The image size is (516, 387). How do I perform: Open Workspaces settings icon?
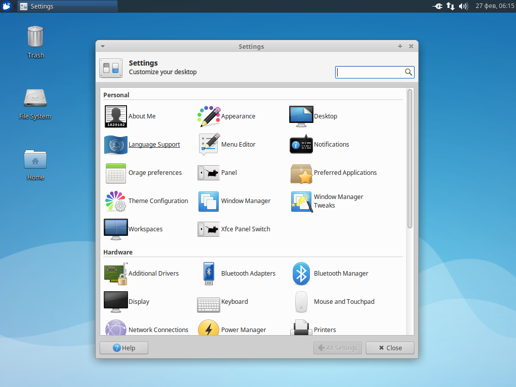(x=116, y=229)
